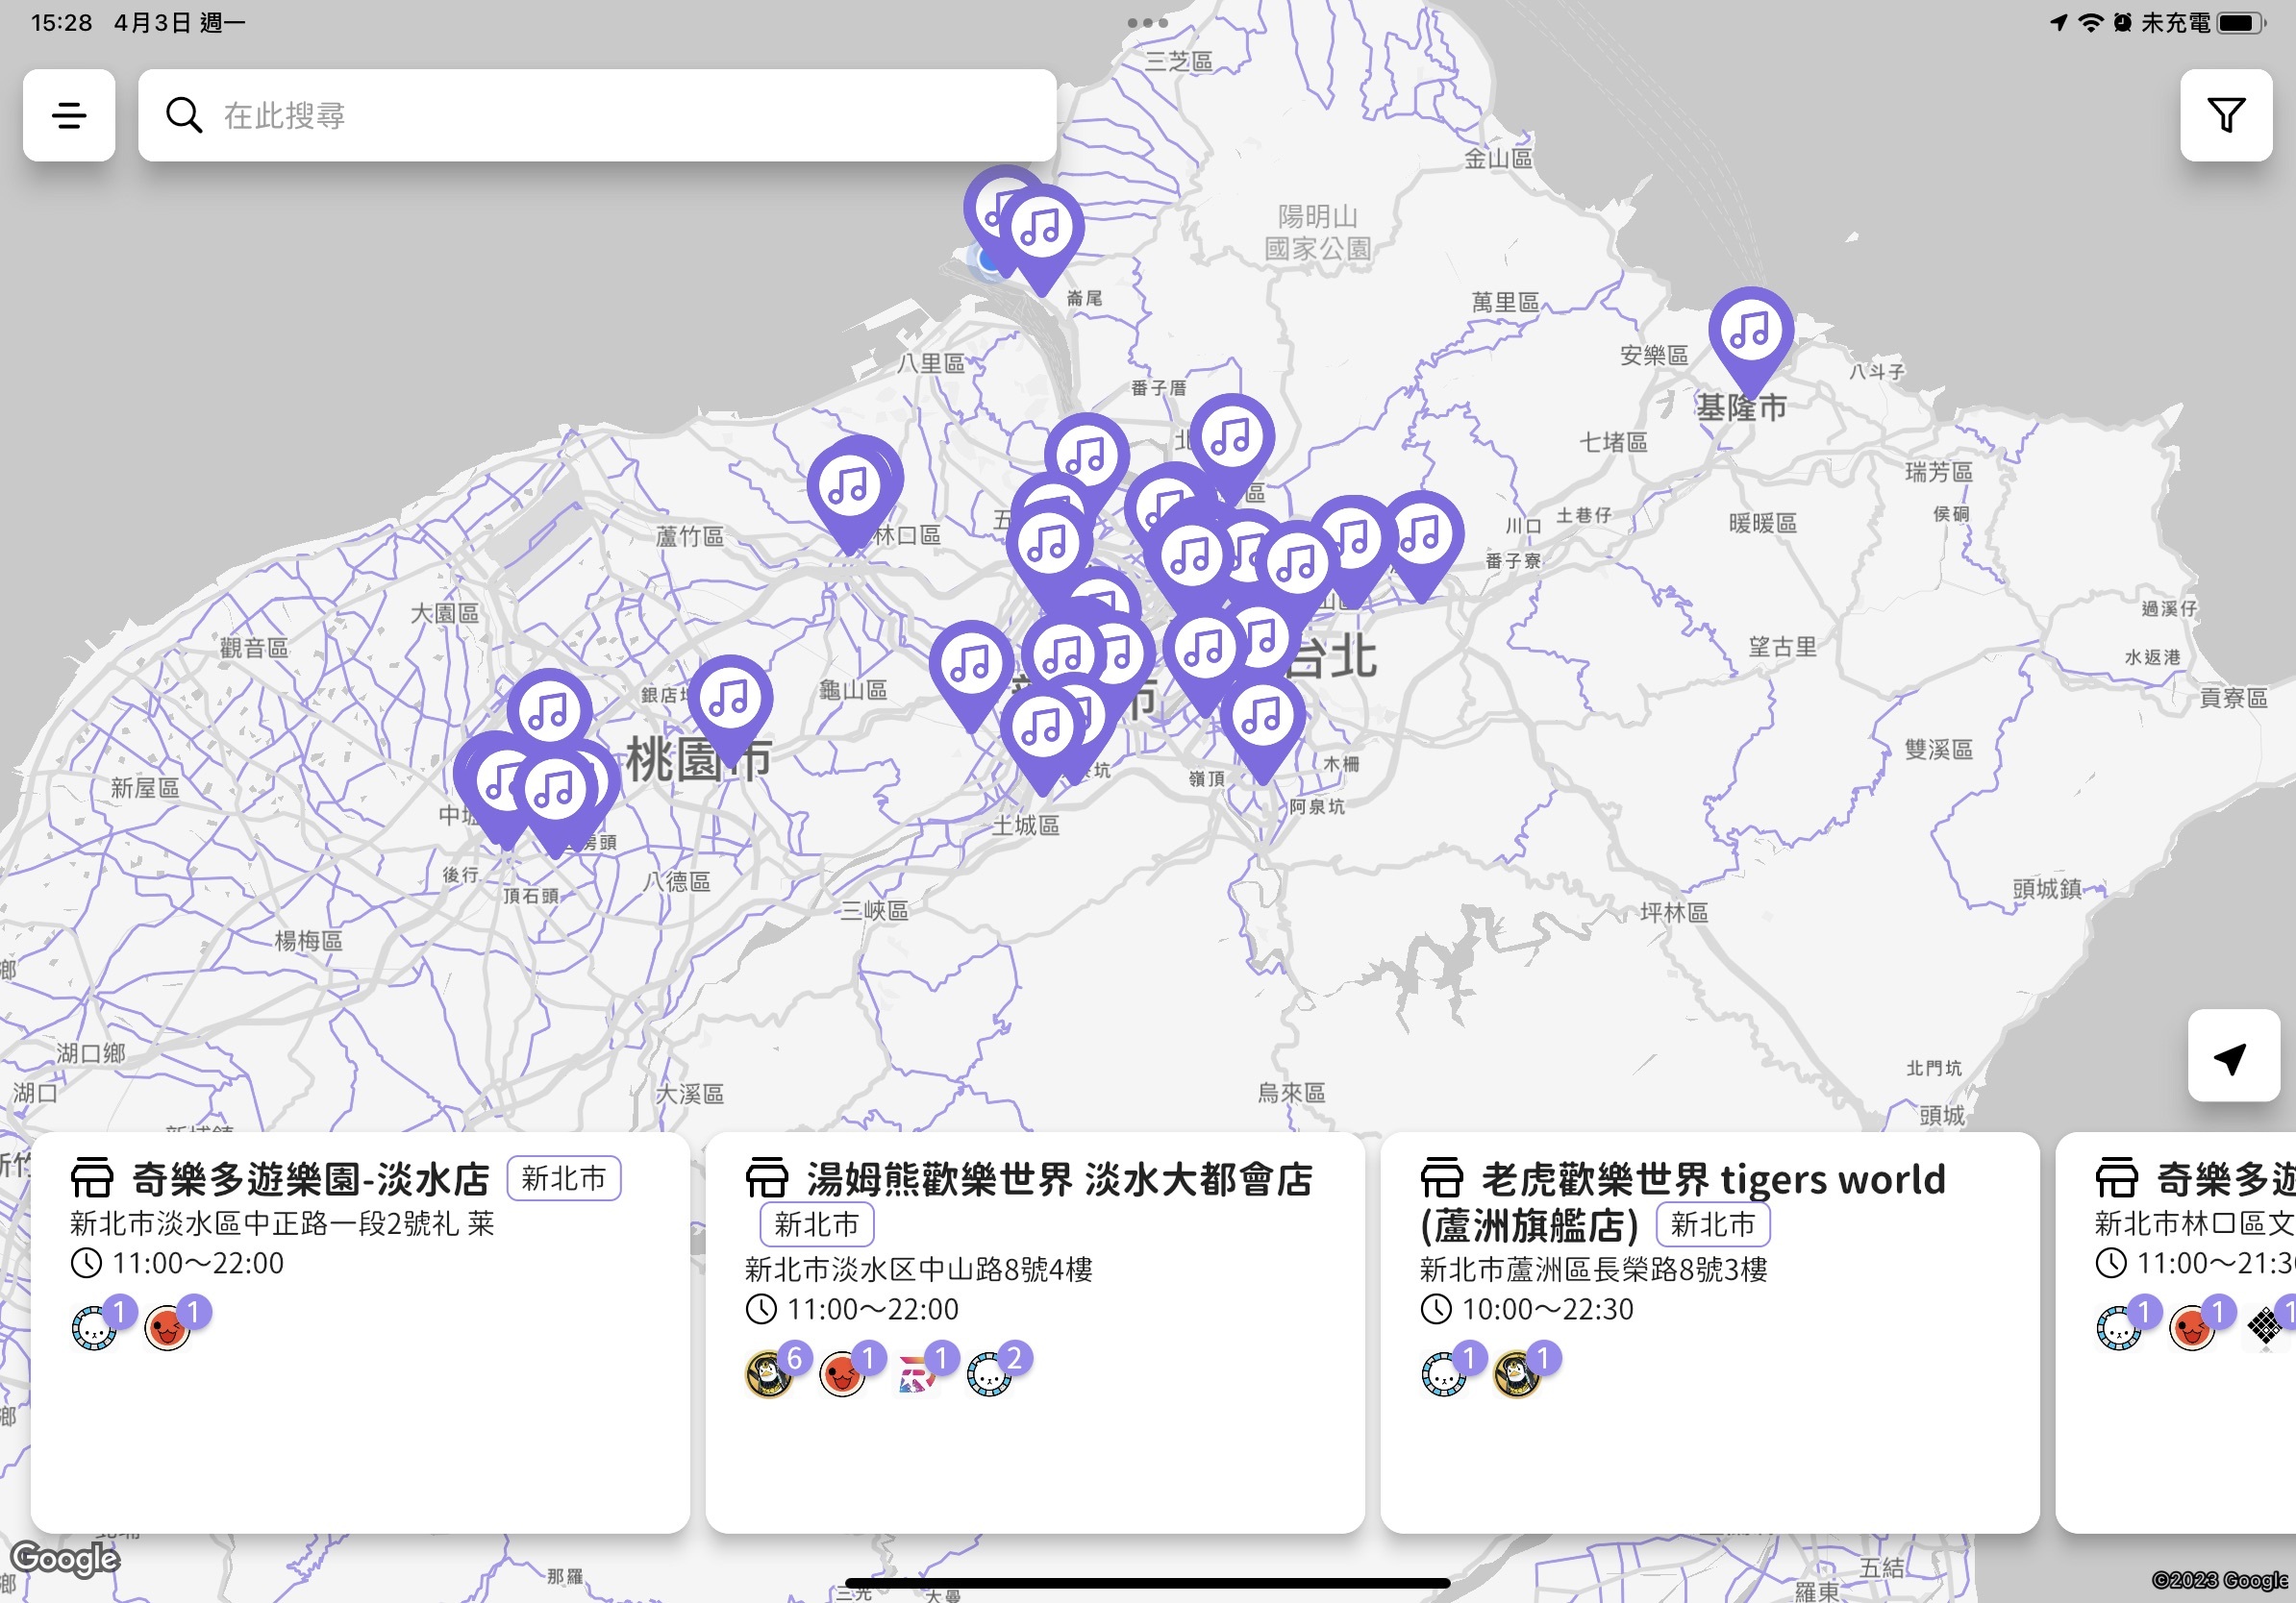The width and height of the screenshot is (2296, 1603).
Task: Click the Google logo on the map
Action: pos(65,1558)
